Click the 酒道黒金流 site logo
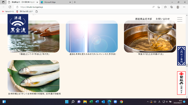Image resolution: width=188 pixels, height=105 pixels. pos(18,24)
